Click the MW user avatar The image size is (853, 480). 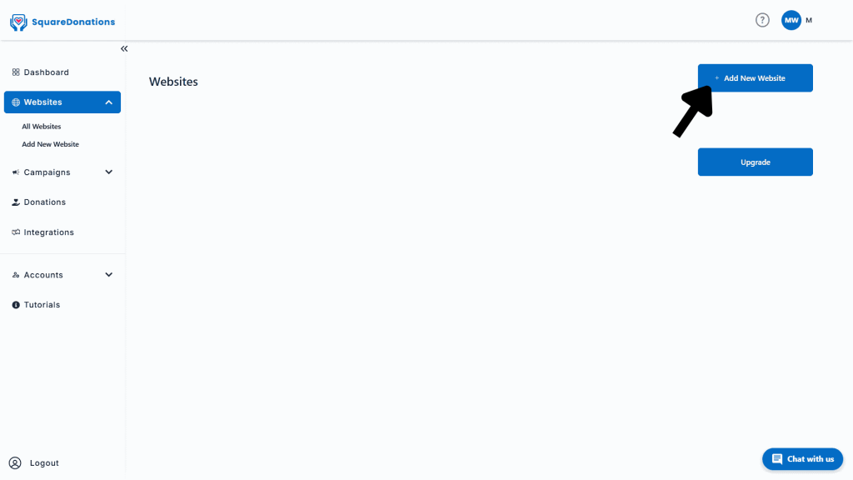tap(791, 20)
